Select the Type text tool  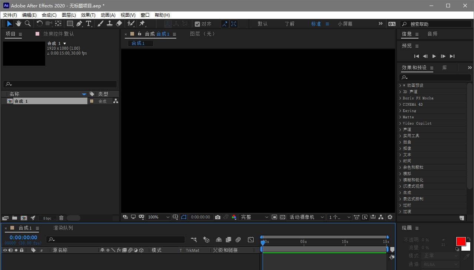click(89, 23)
